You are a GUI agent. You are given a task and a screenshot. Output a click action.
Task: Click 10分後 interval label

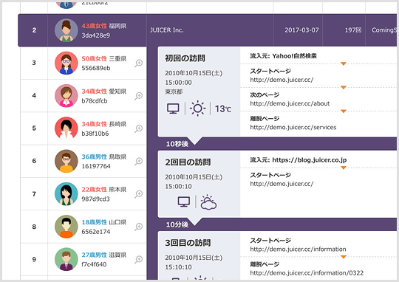click(x=177, y=224)
